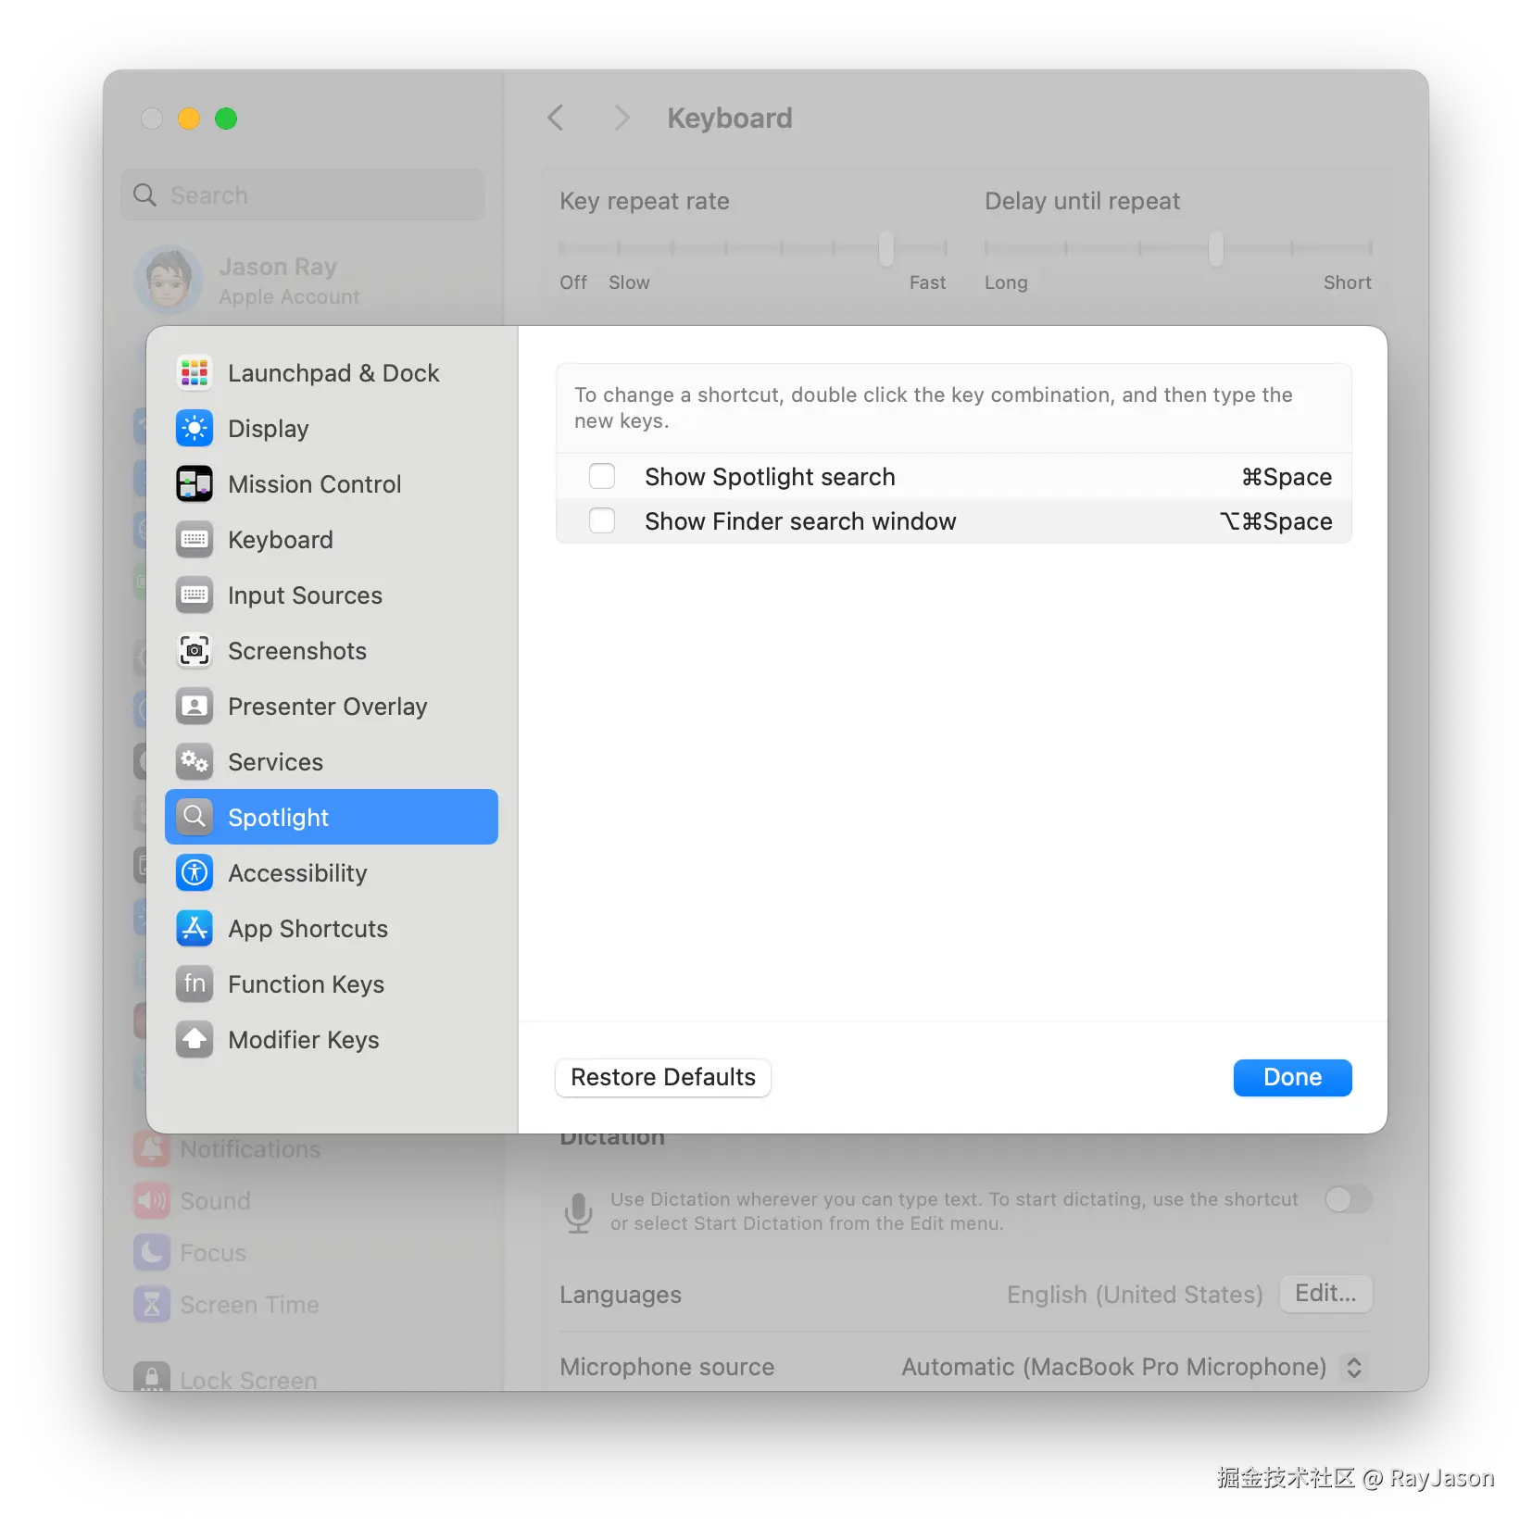
Task: Select the Presenter Overlay category
Action: 332,706
